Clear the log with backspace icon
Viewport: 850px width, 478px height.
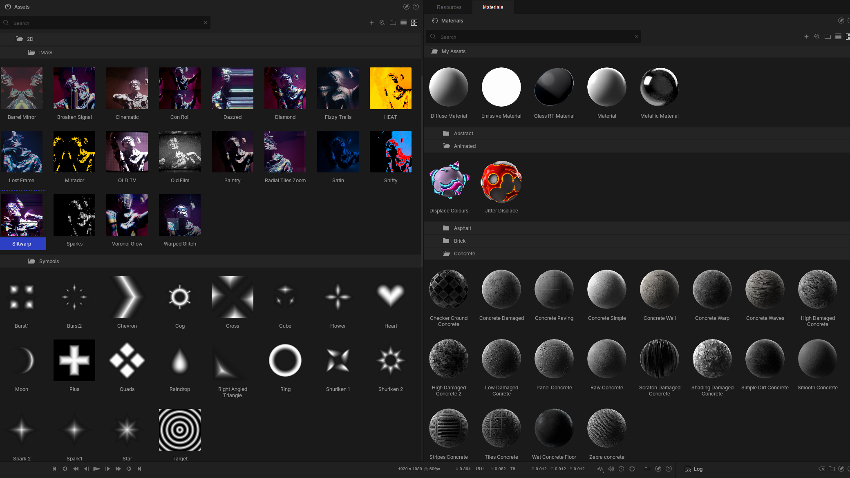coord(821,469)
